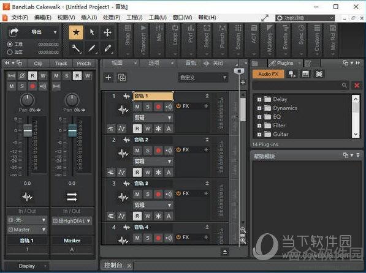Screen dimensions: 366x273
Task: Open the Audio FX browser button
Action: [x=268, y=74]
